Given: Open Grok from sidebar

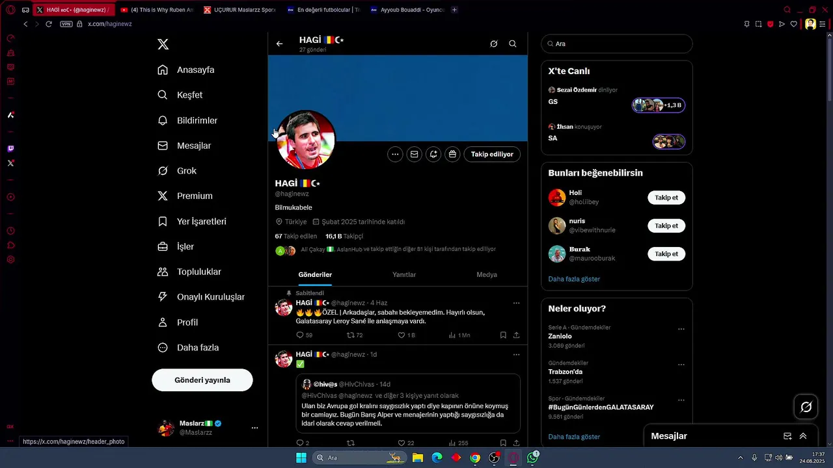Looking at the screenshot, I should click(177, 171).
